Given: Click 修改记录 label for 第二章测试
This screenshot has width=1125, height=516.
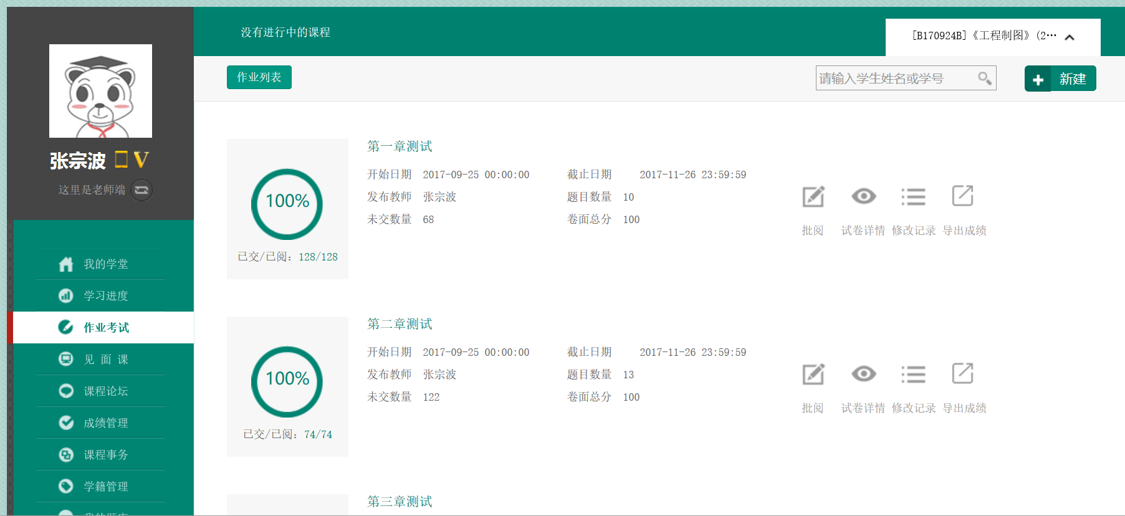Looking at the screenshot, I should pyautogui.click(x=914, y=408).
